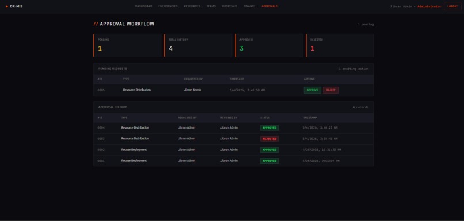The image size is (464, 221).
Task: Click the Approval History section title
Action: tap(113, 107)
